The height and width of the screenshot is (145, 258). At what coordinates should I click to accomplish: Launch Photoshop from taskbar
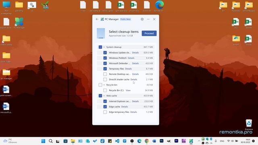(x=161, y=141)
